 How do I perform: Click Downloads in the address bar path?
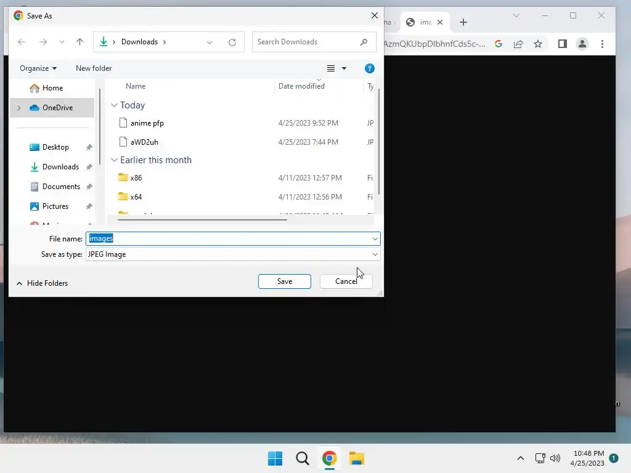pos(139,42)
